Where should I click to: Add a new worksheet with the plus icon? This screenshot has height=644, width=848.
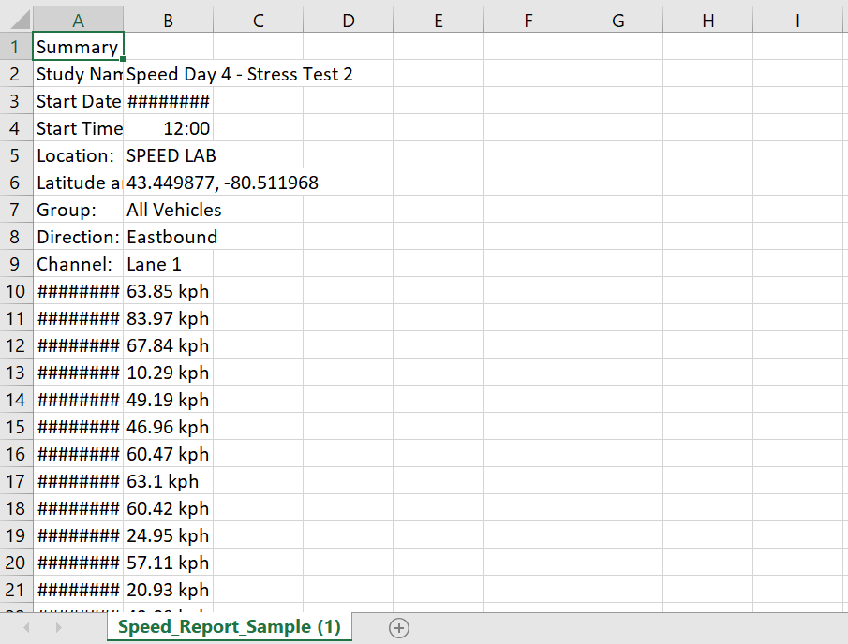398,627
